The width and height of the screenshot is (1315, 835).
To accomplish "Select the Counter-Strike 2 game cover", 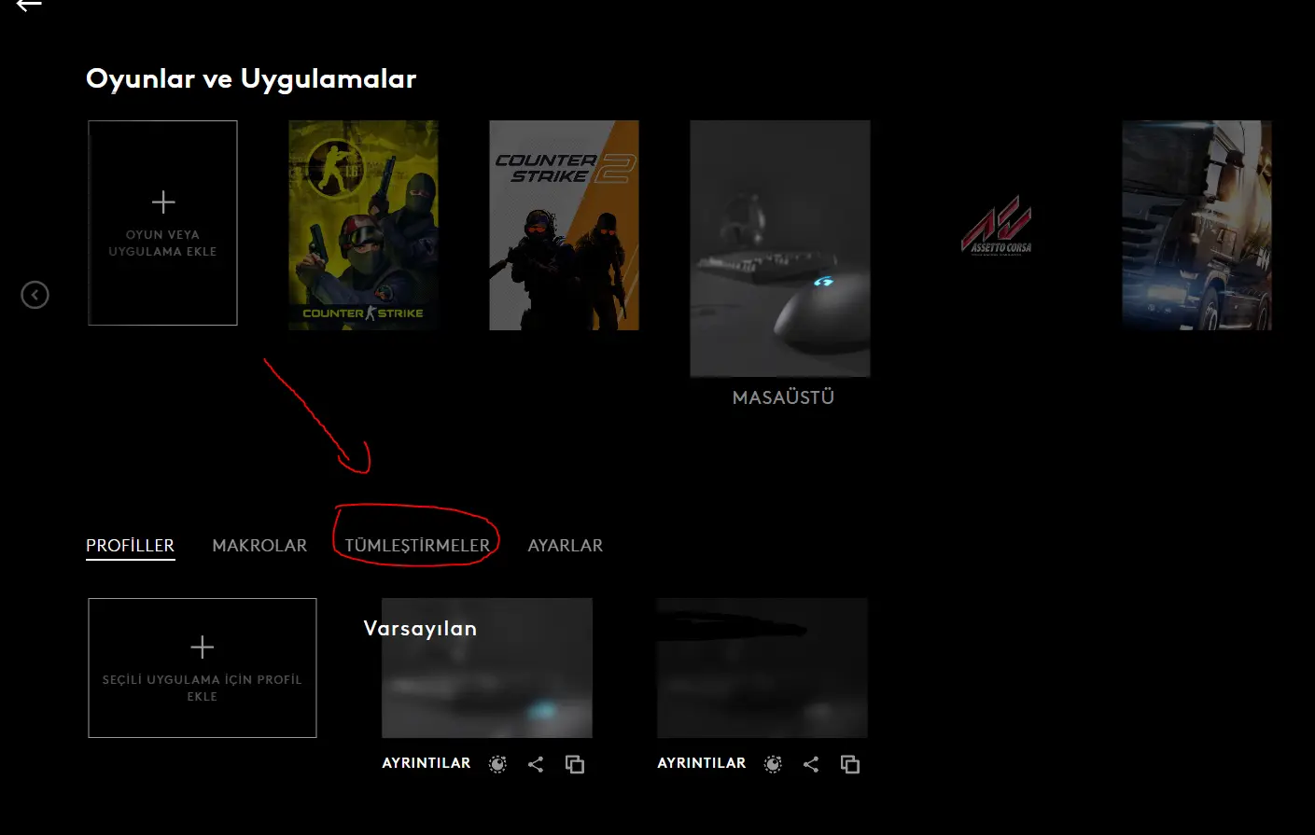I will point(564,225).
